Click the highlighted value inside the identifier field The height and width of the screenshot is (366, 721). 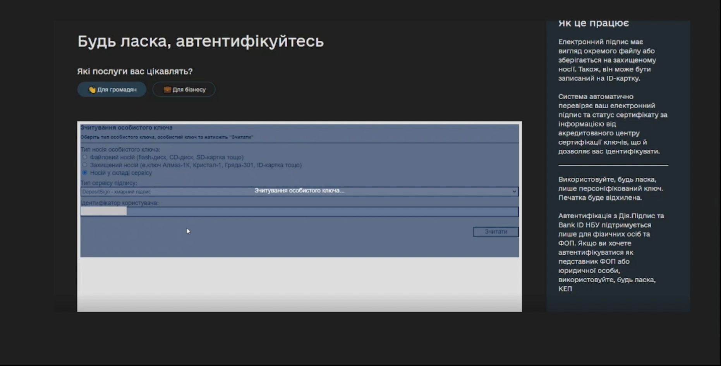point(104,211)
